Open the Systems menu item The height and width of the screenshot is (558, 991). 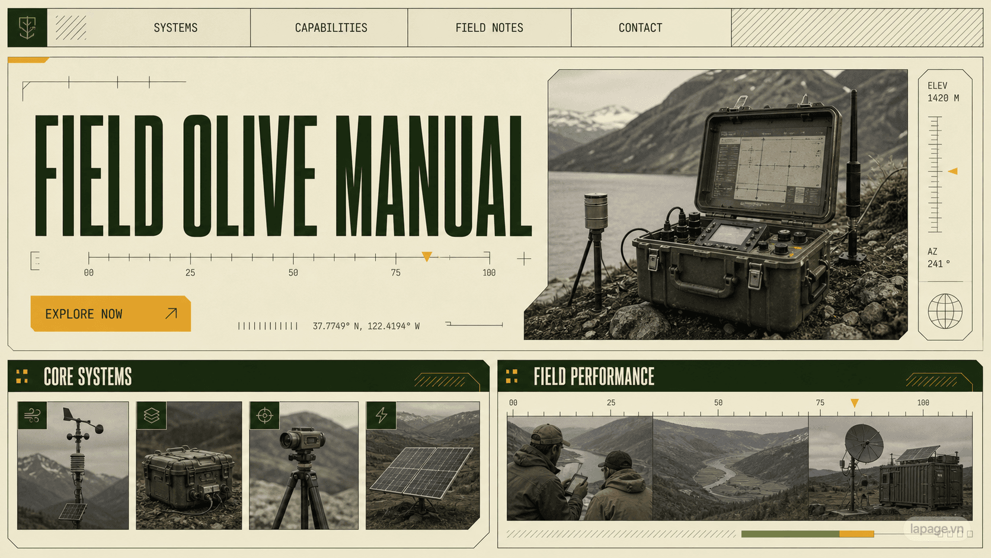175,28
